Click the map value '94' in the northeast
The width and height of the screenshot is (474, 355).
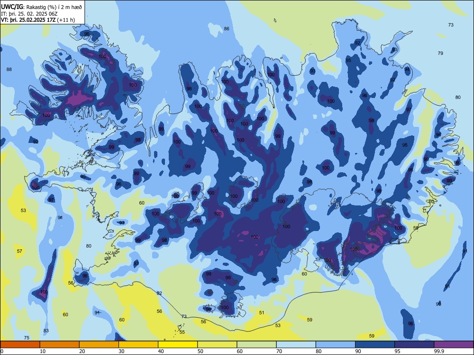[407, 70]
